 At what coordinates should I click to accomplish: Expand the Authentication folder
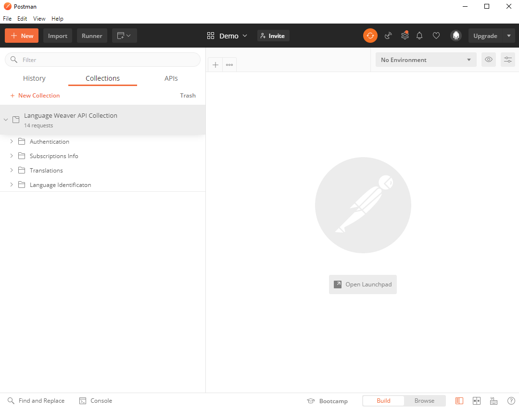point(12,141)
